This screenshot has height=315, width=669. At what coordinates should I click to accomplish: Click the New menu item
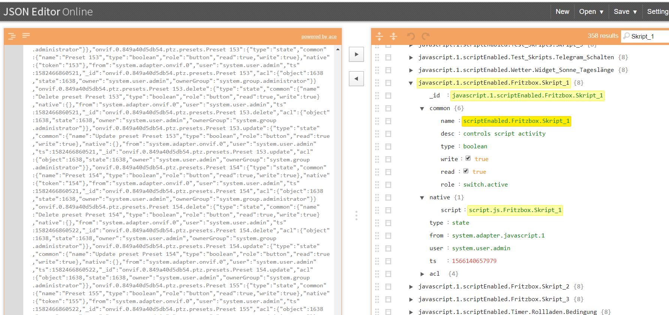click(562, 12)
